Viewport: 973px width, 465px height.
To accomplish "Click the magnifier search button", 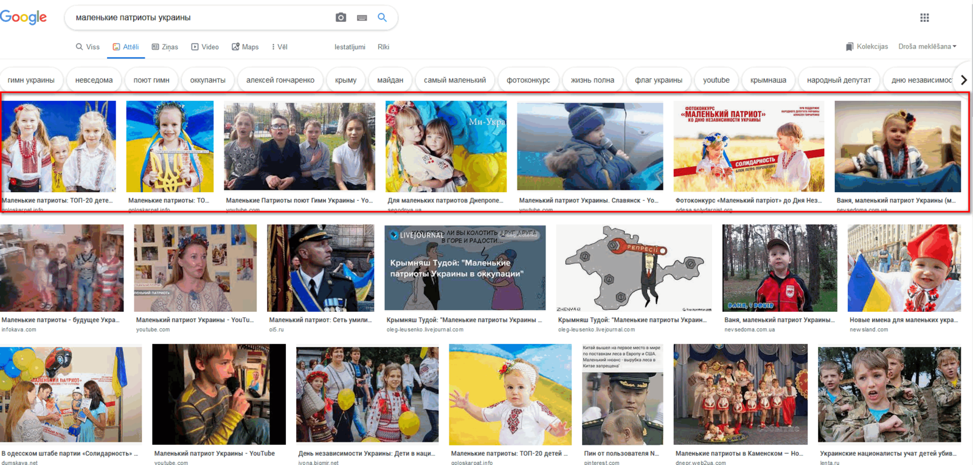I will [x=382, y=18].
